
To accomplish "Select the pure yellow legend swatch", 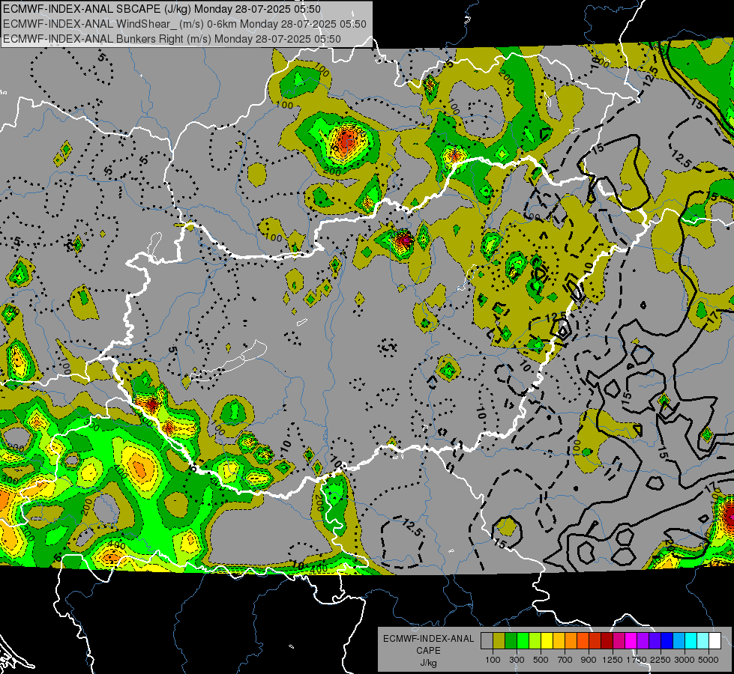I will tap(547, 641).
